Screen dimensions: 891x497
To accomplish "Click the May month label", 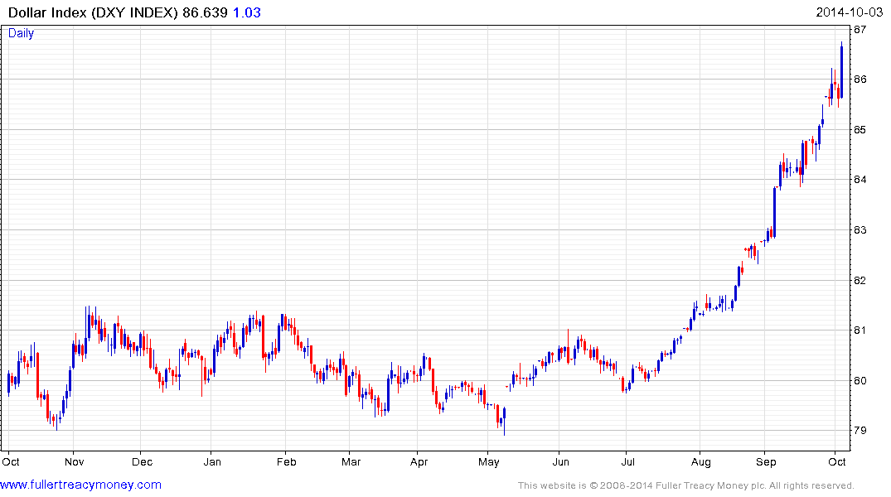I will (x=489, y=461).
